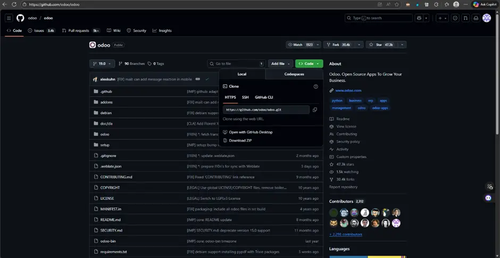Select the HTTPS clone option
The image size is (500, 258).
click(230, 97)
